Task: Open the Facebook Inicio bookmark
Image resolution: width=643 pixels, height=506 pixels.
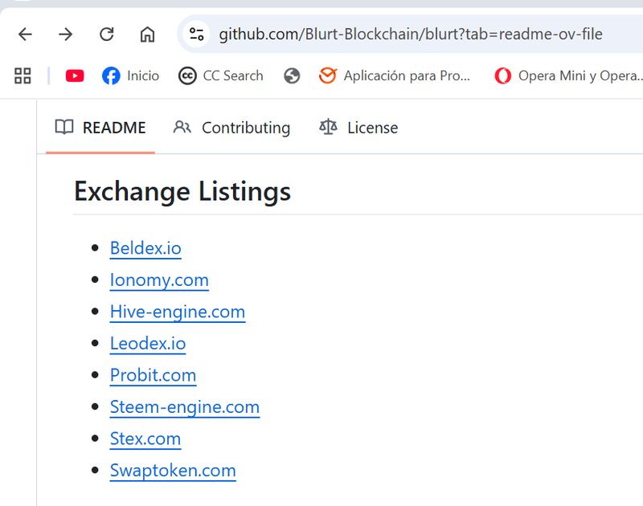Action: [x=131, y=75]
